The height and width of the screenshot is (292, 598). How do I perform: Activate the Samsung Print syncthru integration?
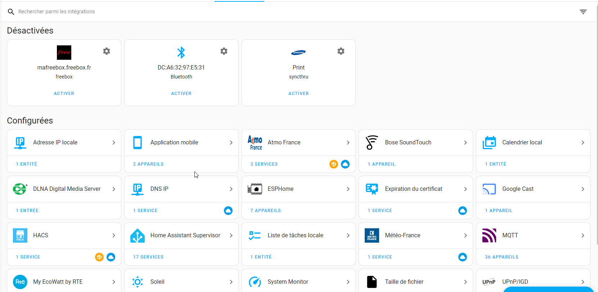point(298,94)
